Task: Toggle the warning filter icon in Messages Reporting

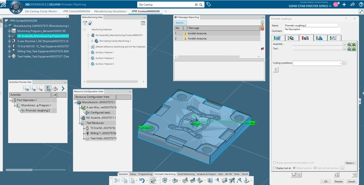Action: click(x=262, y=25)
